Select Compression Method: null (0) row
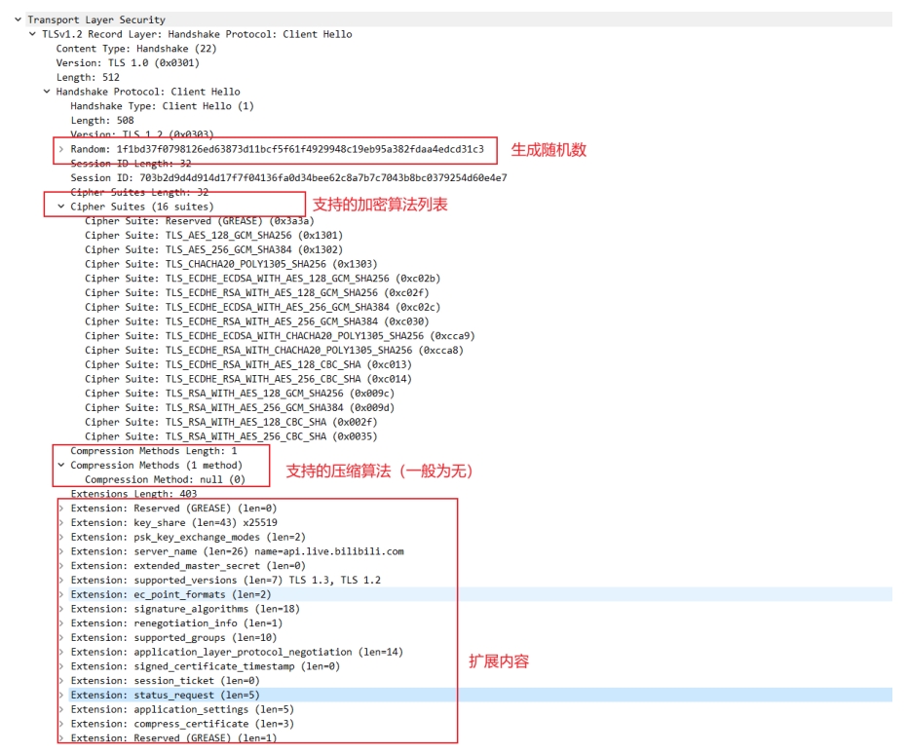Viewport: 907px width, 754px height. (x=165, y=479)
